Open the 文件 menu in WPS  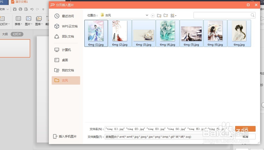click(x=4, y=9)
